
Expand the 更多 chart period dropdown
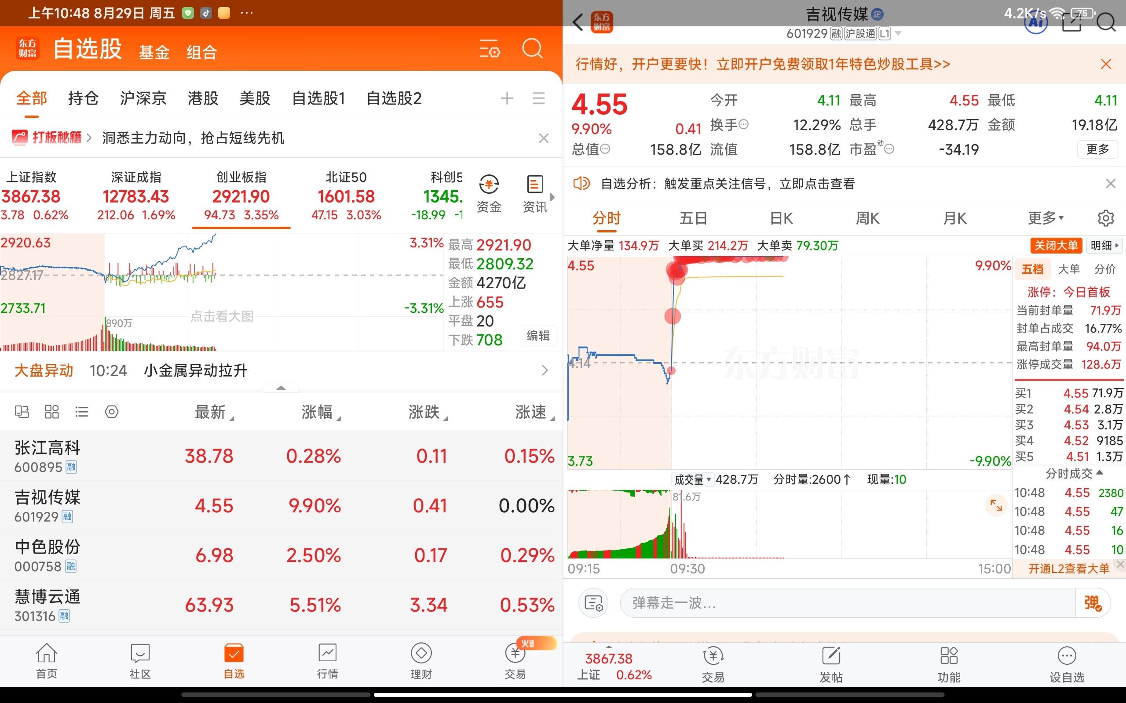(x=1045, y=217)
